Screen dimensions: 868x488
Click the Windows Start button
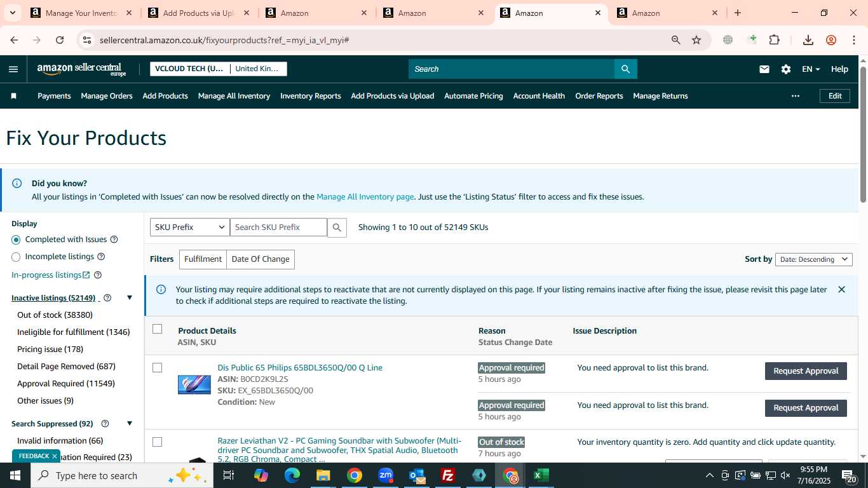coord(15,475)
